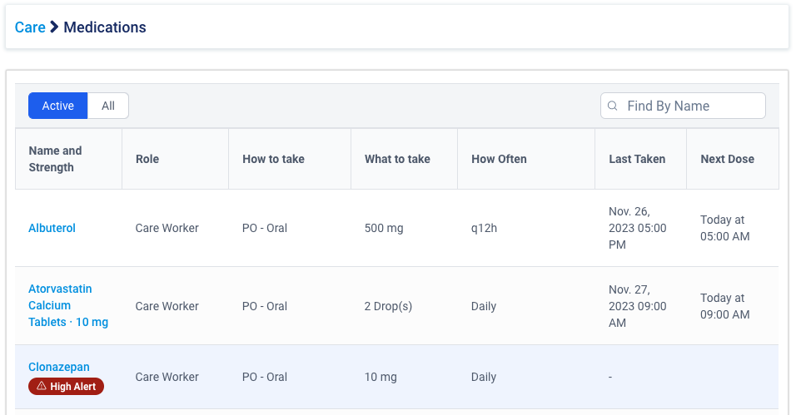This screenshot has width=796, height=415.
Task: Open the Clonazepan medication entry
Action: [59, 367]
